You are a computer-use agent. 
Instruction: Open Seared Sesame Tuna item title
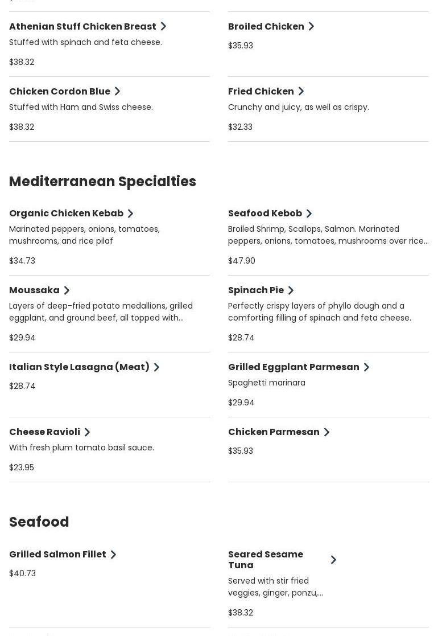tap(266, 560)
